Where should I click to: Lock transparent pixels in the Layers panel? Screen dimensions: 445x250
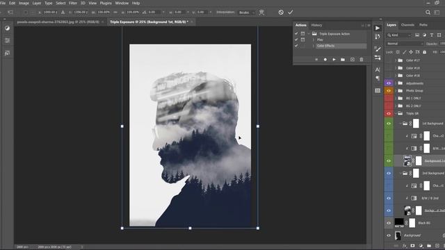[398, 52]
